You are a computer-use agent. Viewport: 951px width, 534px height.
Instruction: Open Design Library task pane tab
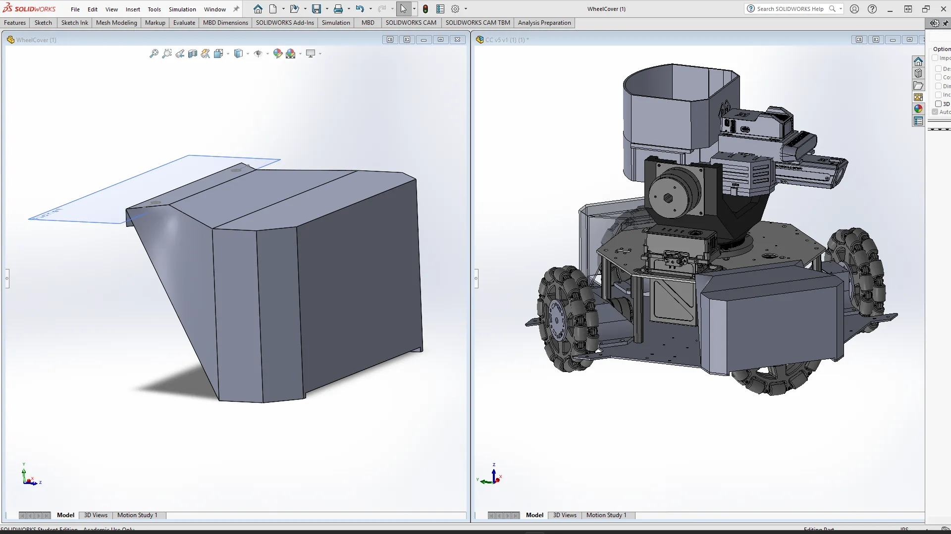click(x=918, y=73)
